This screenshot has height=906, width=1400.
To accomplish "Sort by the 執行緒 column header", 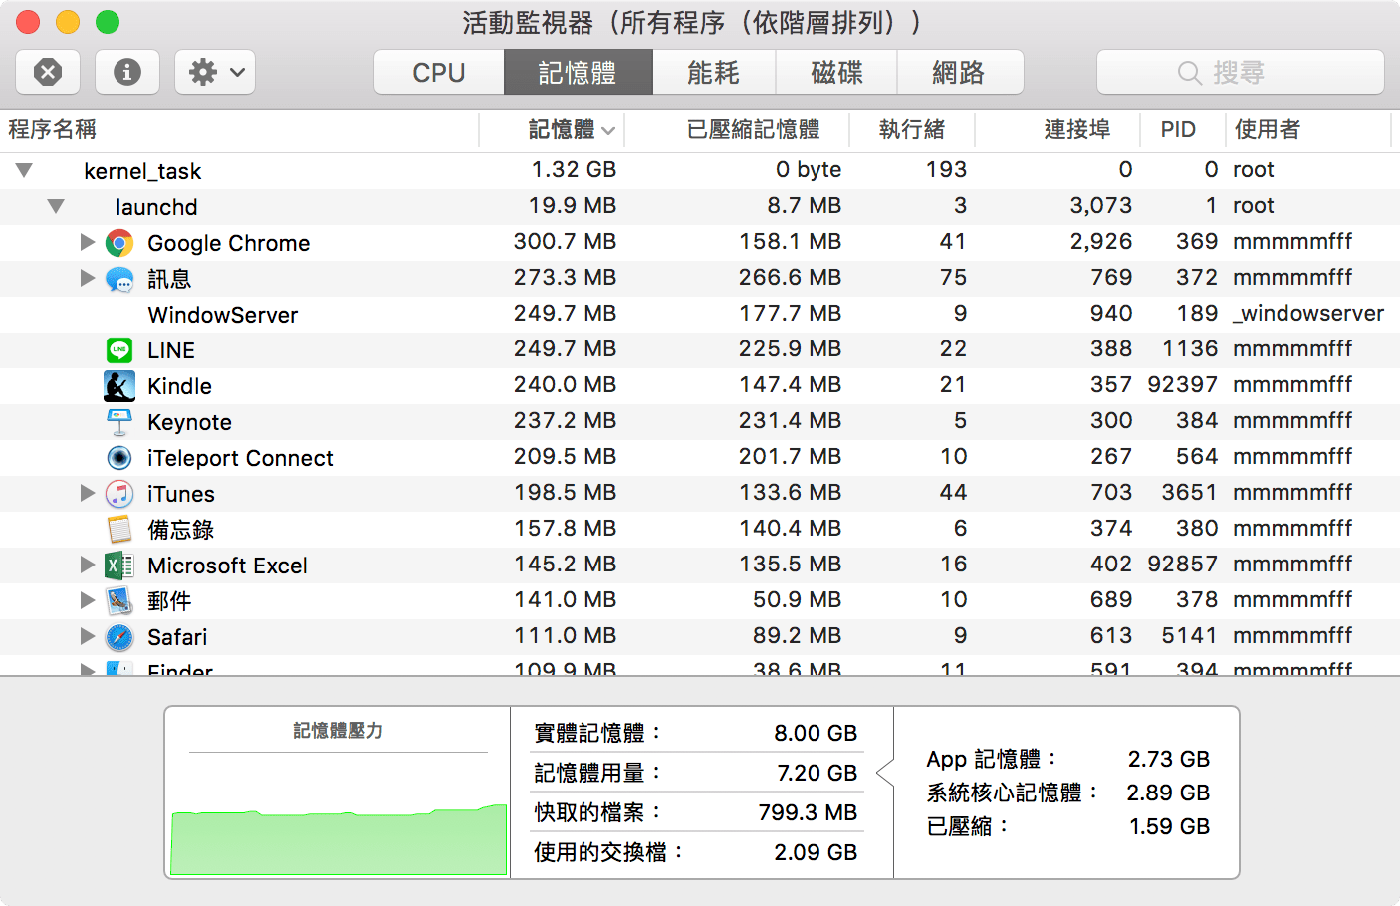I will 912,129.
